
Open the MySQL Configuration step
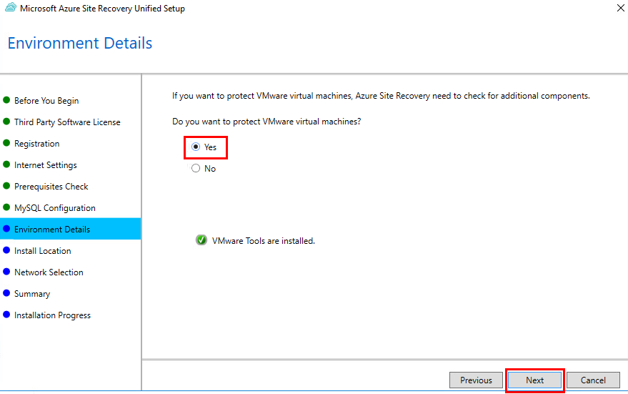tap(55, 208)
